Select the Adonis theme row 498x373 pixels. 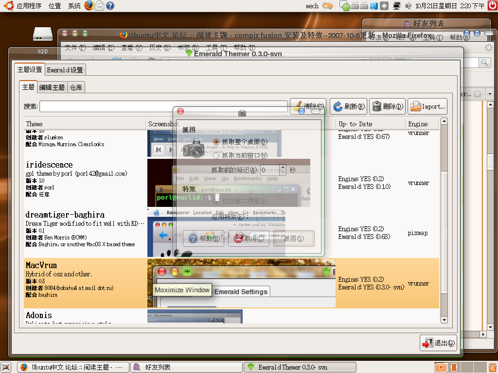pyautogui.click(x=231, y=316)
